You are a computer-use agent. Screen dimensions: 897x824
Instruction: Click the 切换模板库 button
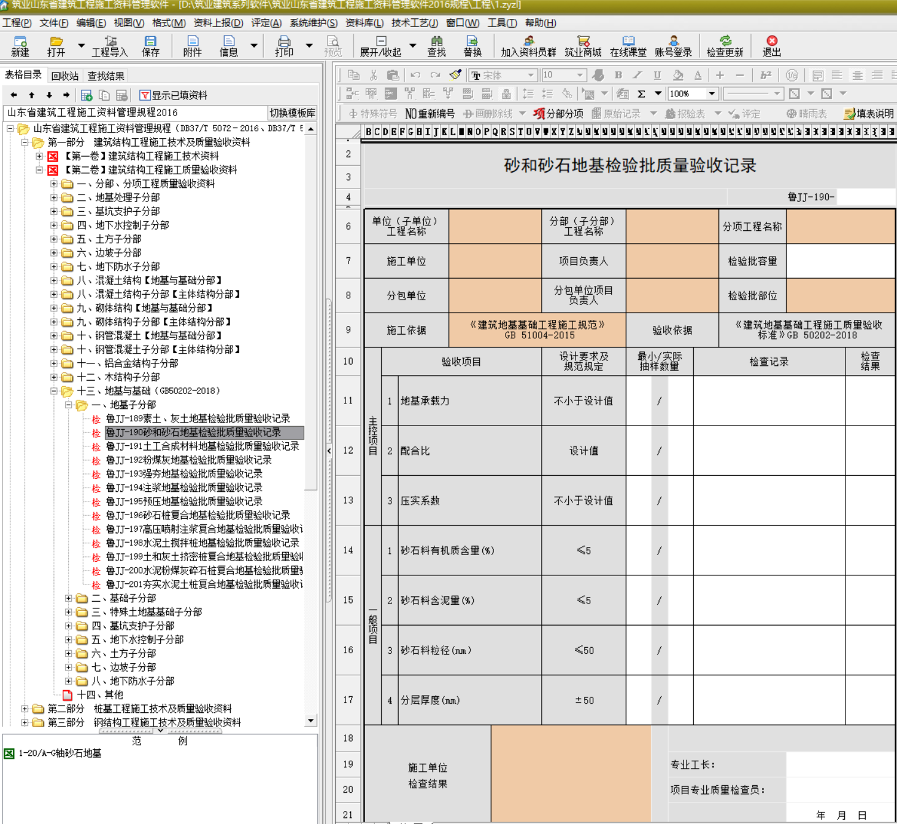click(x=293, y=113)
